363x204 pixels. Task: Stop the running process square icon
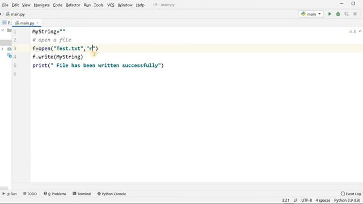coord(355,14)
